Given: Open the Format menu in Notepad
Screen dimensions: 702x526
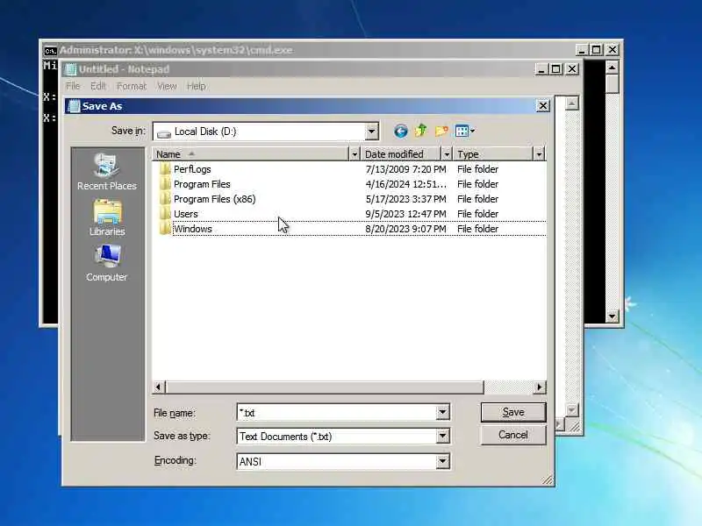Looking at the screenshot, I should tap(132, 86).
